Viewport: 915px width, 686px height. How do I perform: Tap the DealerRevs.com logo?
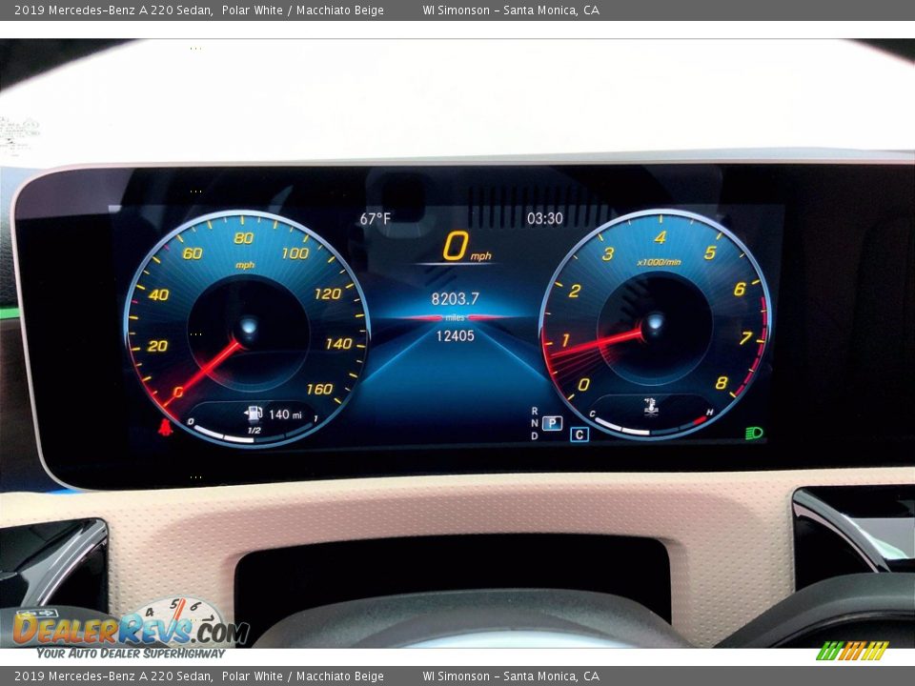pos(132,629)
